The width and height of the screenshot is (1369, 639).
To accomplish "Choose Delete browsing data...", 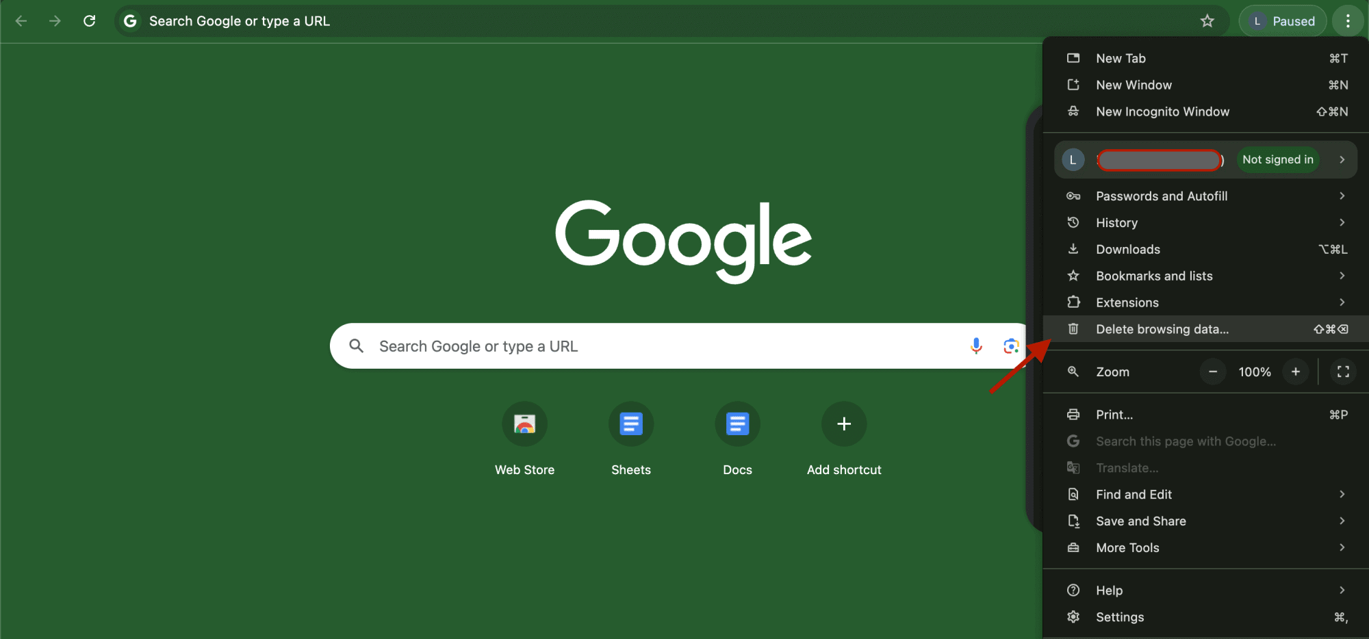I will 1206,329.
